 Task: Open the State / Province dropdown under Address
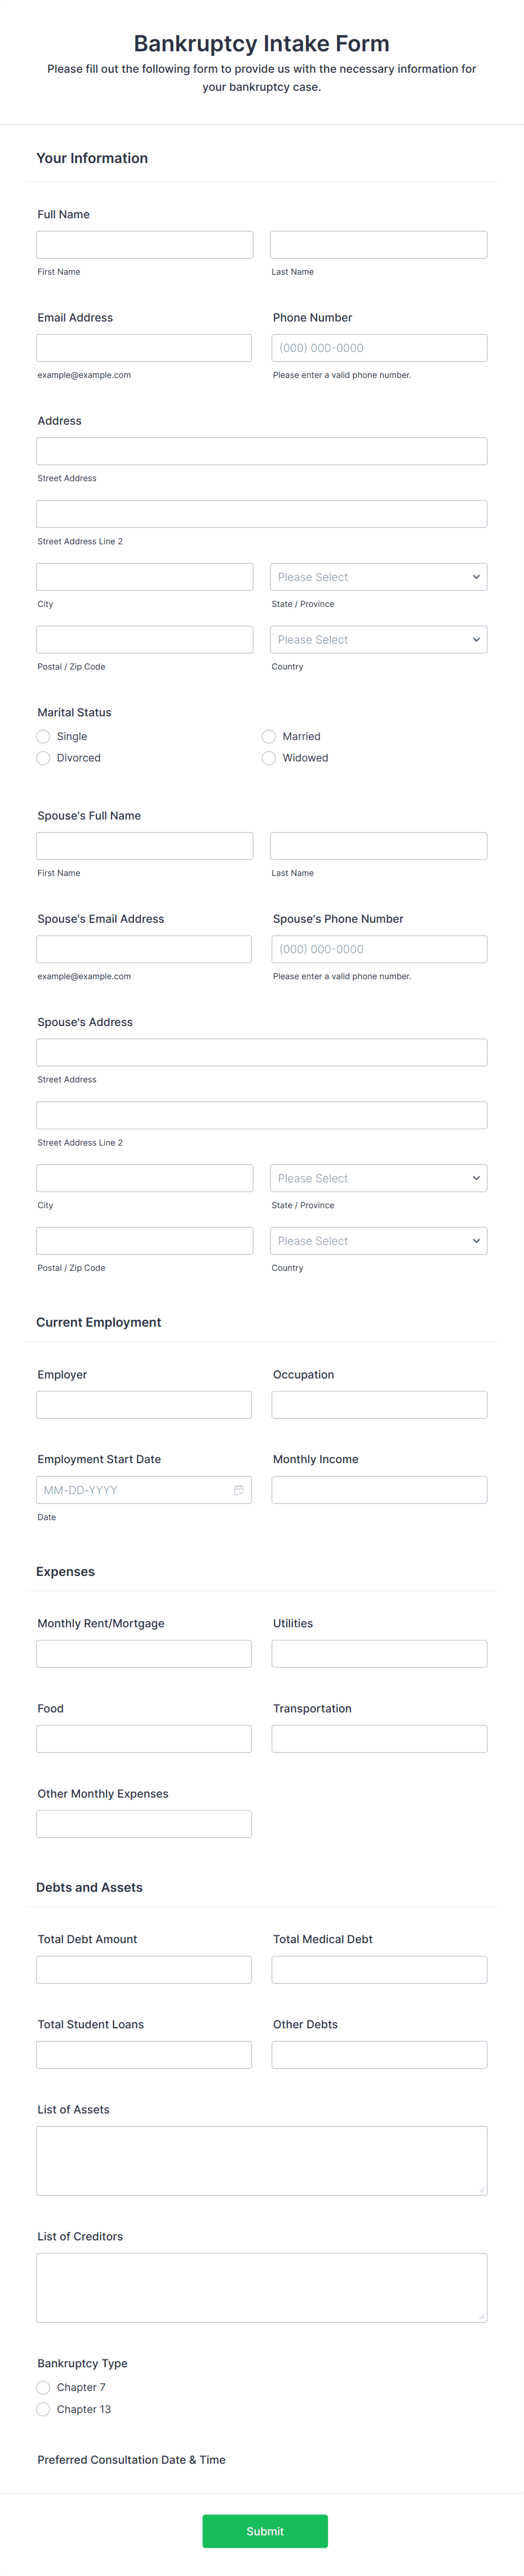[x=378, y=576]
